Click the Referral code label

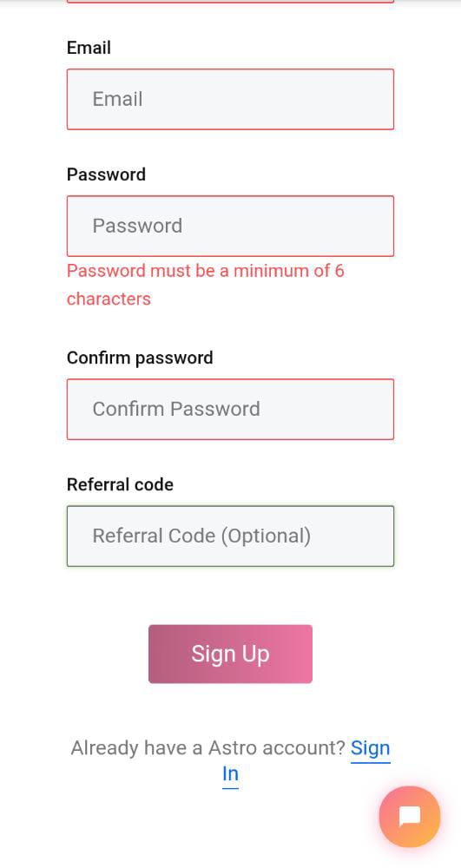point(120,484)
